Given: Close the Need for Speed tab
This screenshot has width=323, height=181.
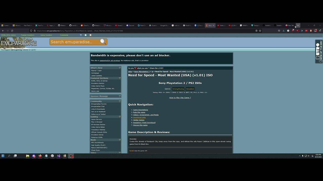Looking at the screenshot, I should coord(213,25).
